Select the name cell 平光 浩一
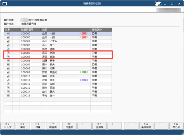Screen dimensions: 184x135 [x=66, y=96]
